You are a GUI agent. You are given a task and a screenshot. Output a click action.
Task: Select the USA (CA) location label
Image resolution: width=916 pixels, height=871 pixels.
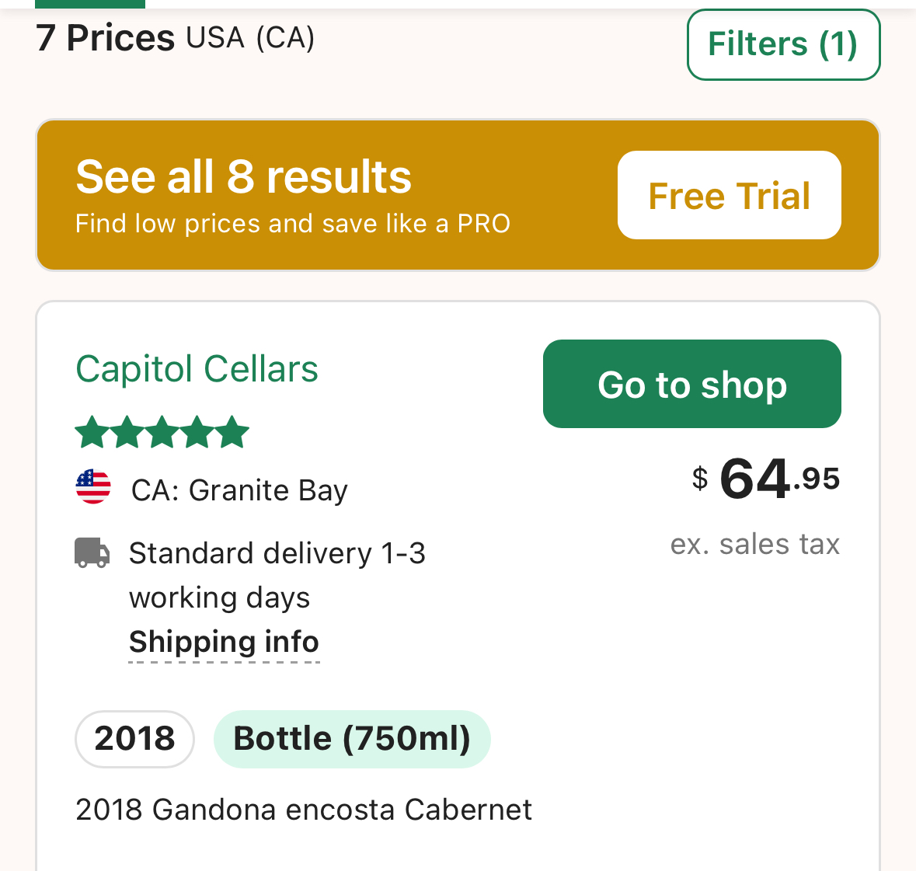tap(250, 37)
